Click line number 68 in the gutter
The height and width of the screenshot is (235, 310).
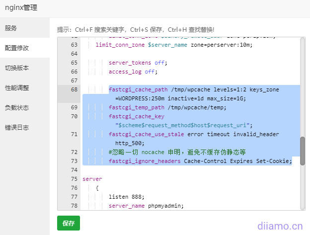point(74,89)
